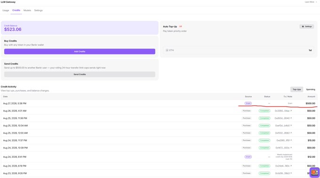
Task: Open external link icon for Aug 25 11:36 PM
Action: coord(291,118)
